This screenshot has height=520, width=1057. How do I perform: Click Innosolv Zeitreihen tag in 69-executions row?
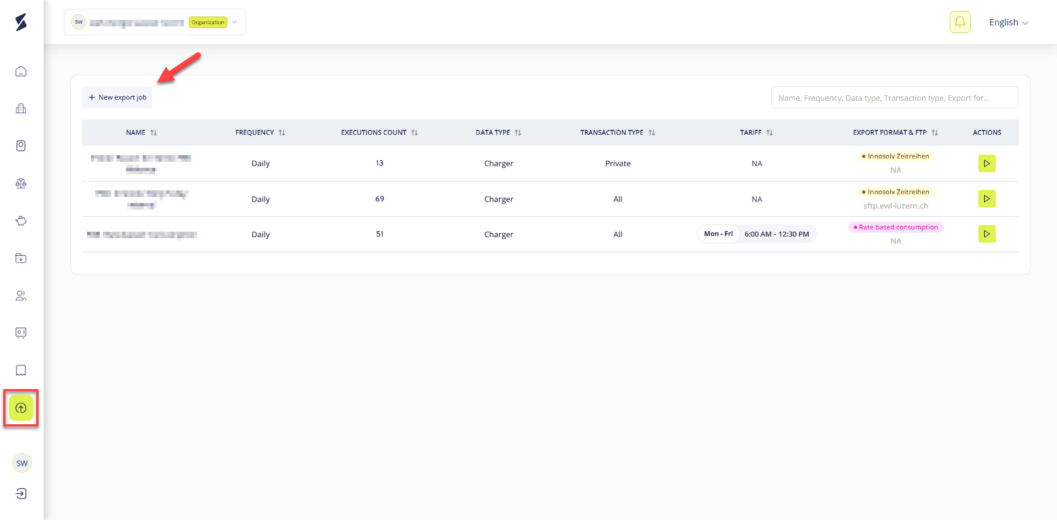pos(896,192)
